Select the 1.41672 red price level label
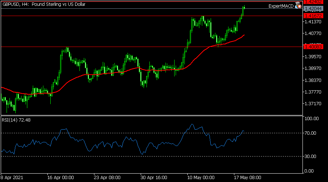The image size is (328, 182). pyautogui.click(x=313, y=16)
